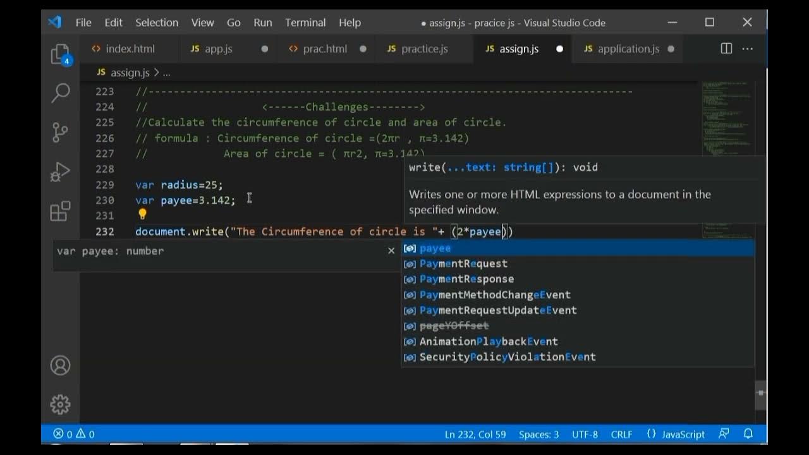
Task: Close the payee hover tooltip
Action: pyautogui.click(x=391, y=251)
